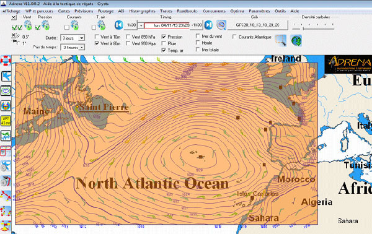Click the gear with red arrow icon
This screenshot has height=234, width=372.
pyautogui.click(x=6, y=181)
